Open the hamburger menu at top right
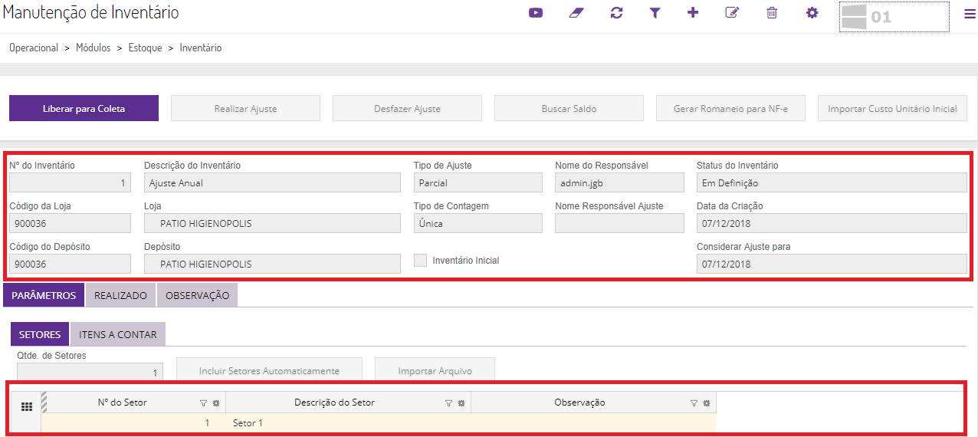The width and height of the screenshot is (978, 437). (x=970, y=14)
